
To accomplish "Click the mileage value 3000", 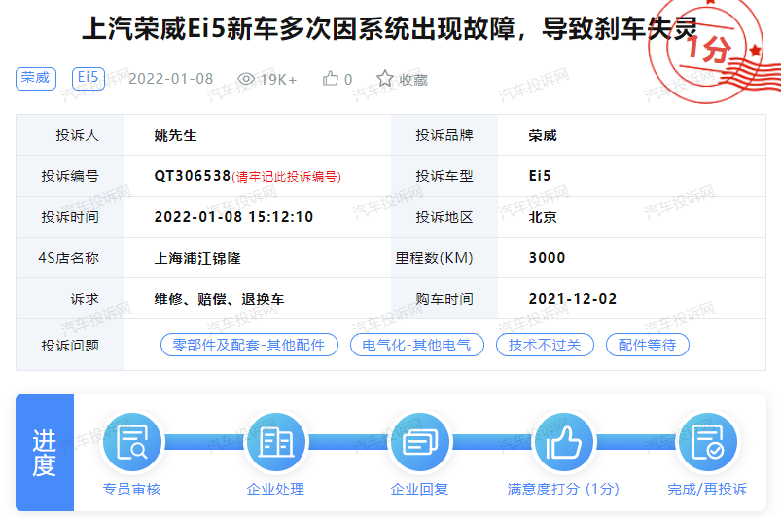I will coord(547,258).
